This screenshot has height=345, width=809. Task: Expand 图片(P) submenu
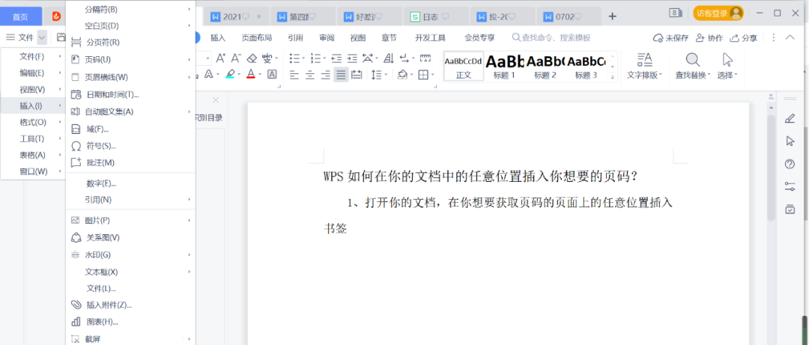click(x=190, y=220)
